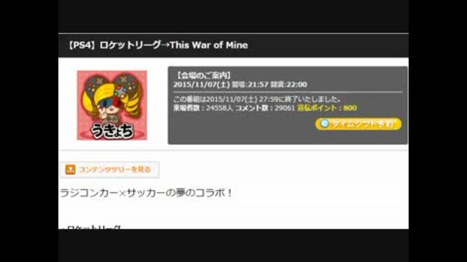Click the 開演:22:00 start time
This screenshot has width=467, height=262.
pos(288,84)
